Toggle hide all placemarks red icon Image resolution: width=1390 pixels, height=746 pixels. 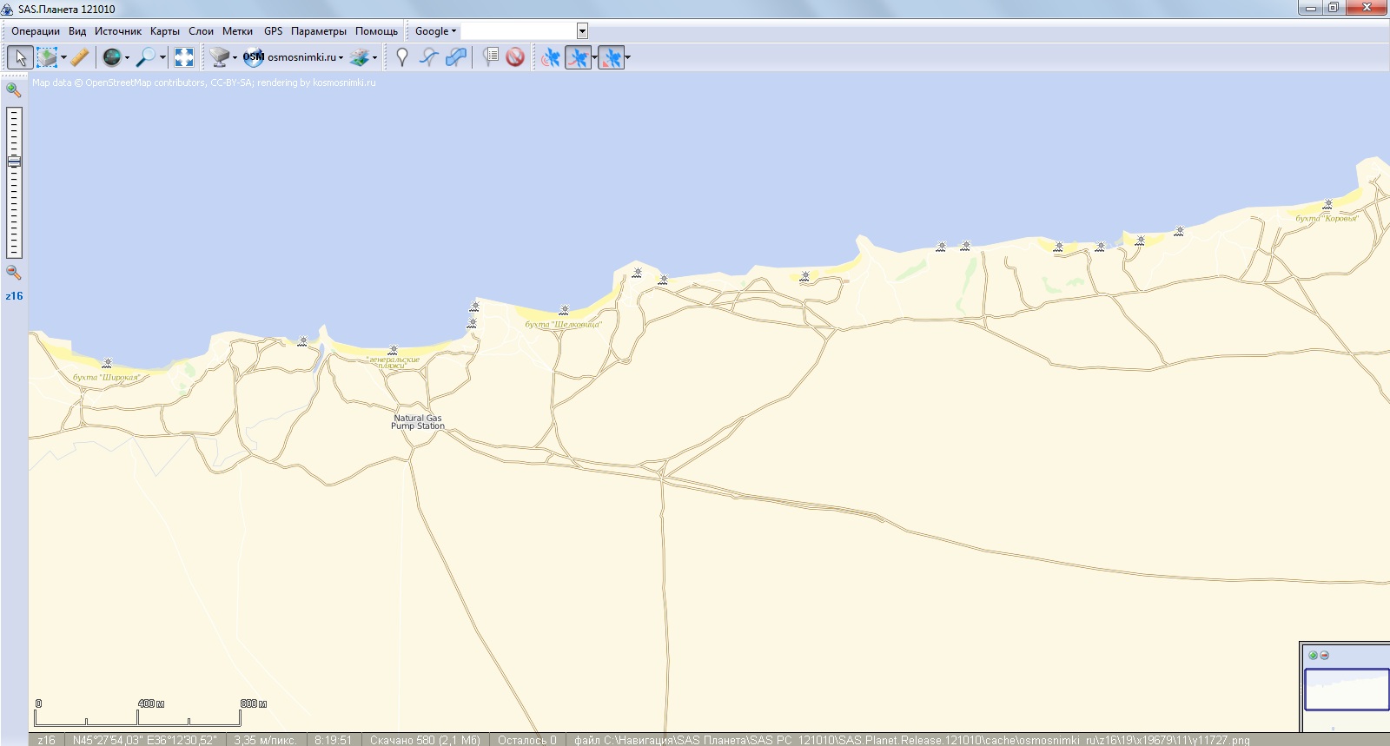(515, 57)
